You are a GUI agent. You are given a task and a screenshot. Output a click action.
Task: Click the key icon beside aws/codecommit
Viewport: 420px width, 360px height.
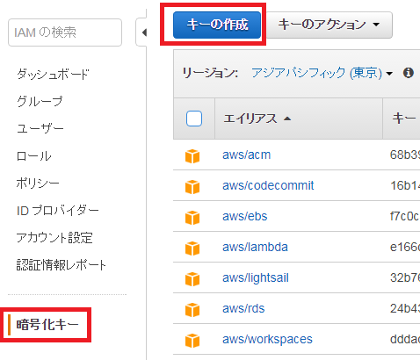point(192,187)
